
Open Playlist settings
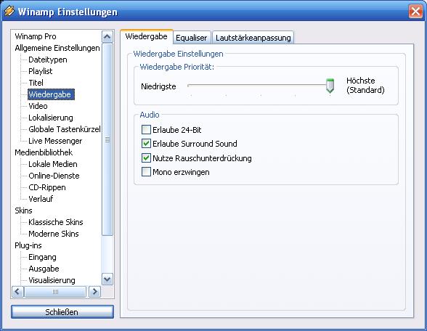click(41, 71)
